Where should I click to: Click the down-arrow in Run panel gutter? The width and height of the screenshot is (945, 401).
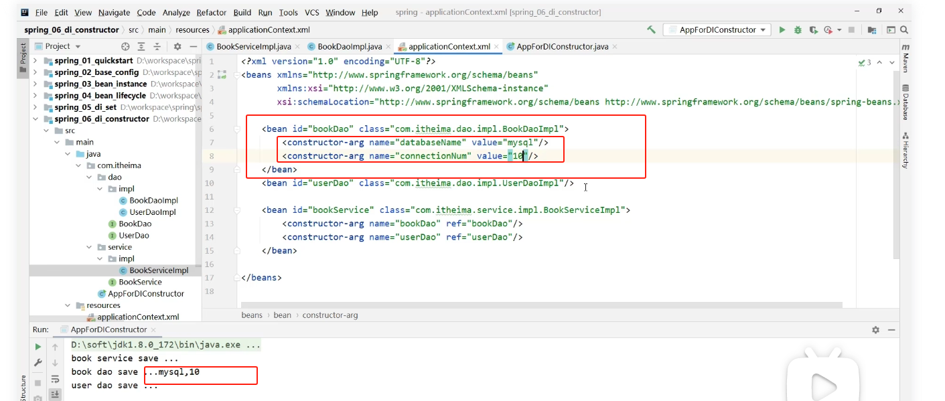pyautogui.click(x=55, y=362)
